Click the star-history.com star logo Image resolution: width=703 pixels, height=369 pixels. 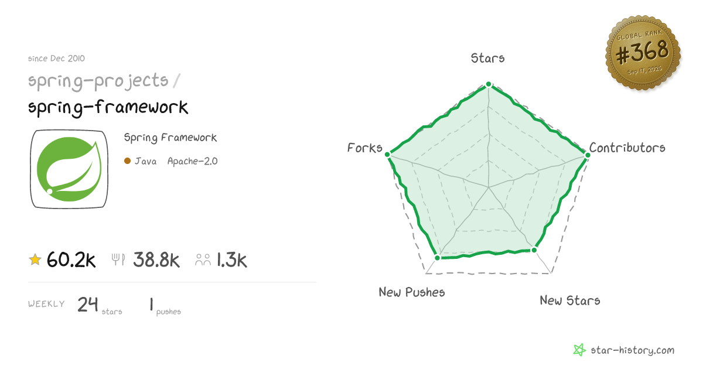click(579, 350)
